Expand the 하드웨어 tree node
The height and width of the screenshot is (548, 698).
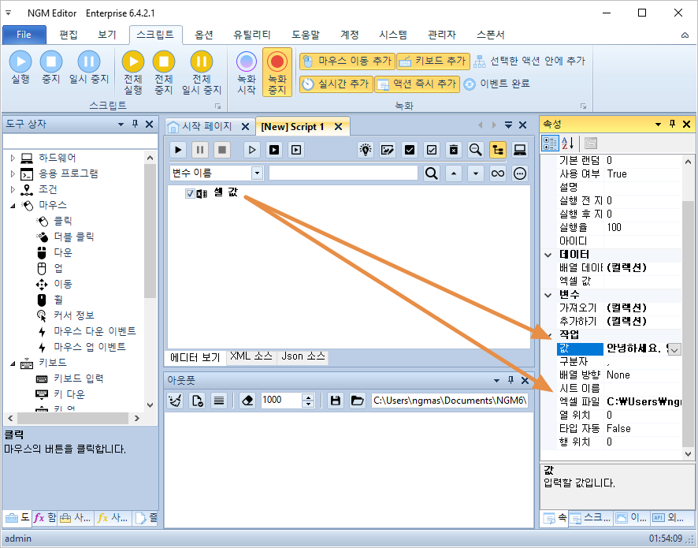click(13, 158)
